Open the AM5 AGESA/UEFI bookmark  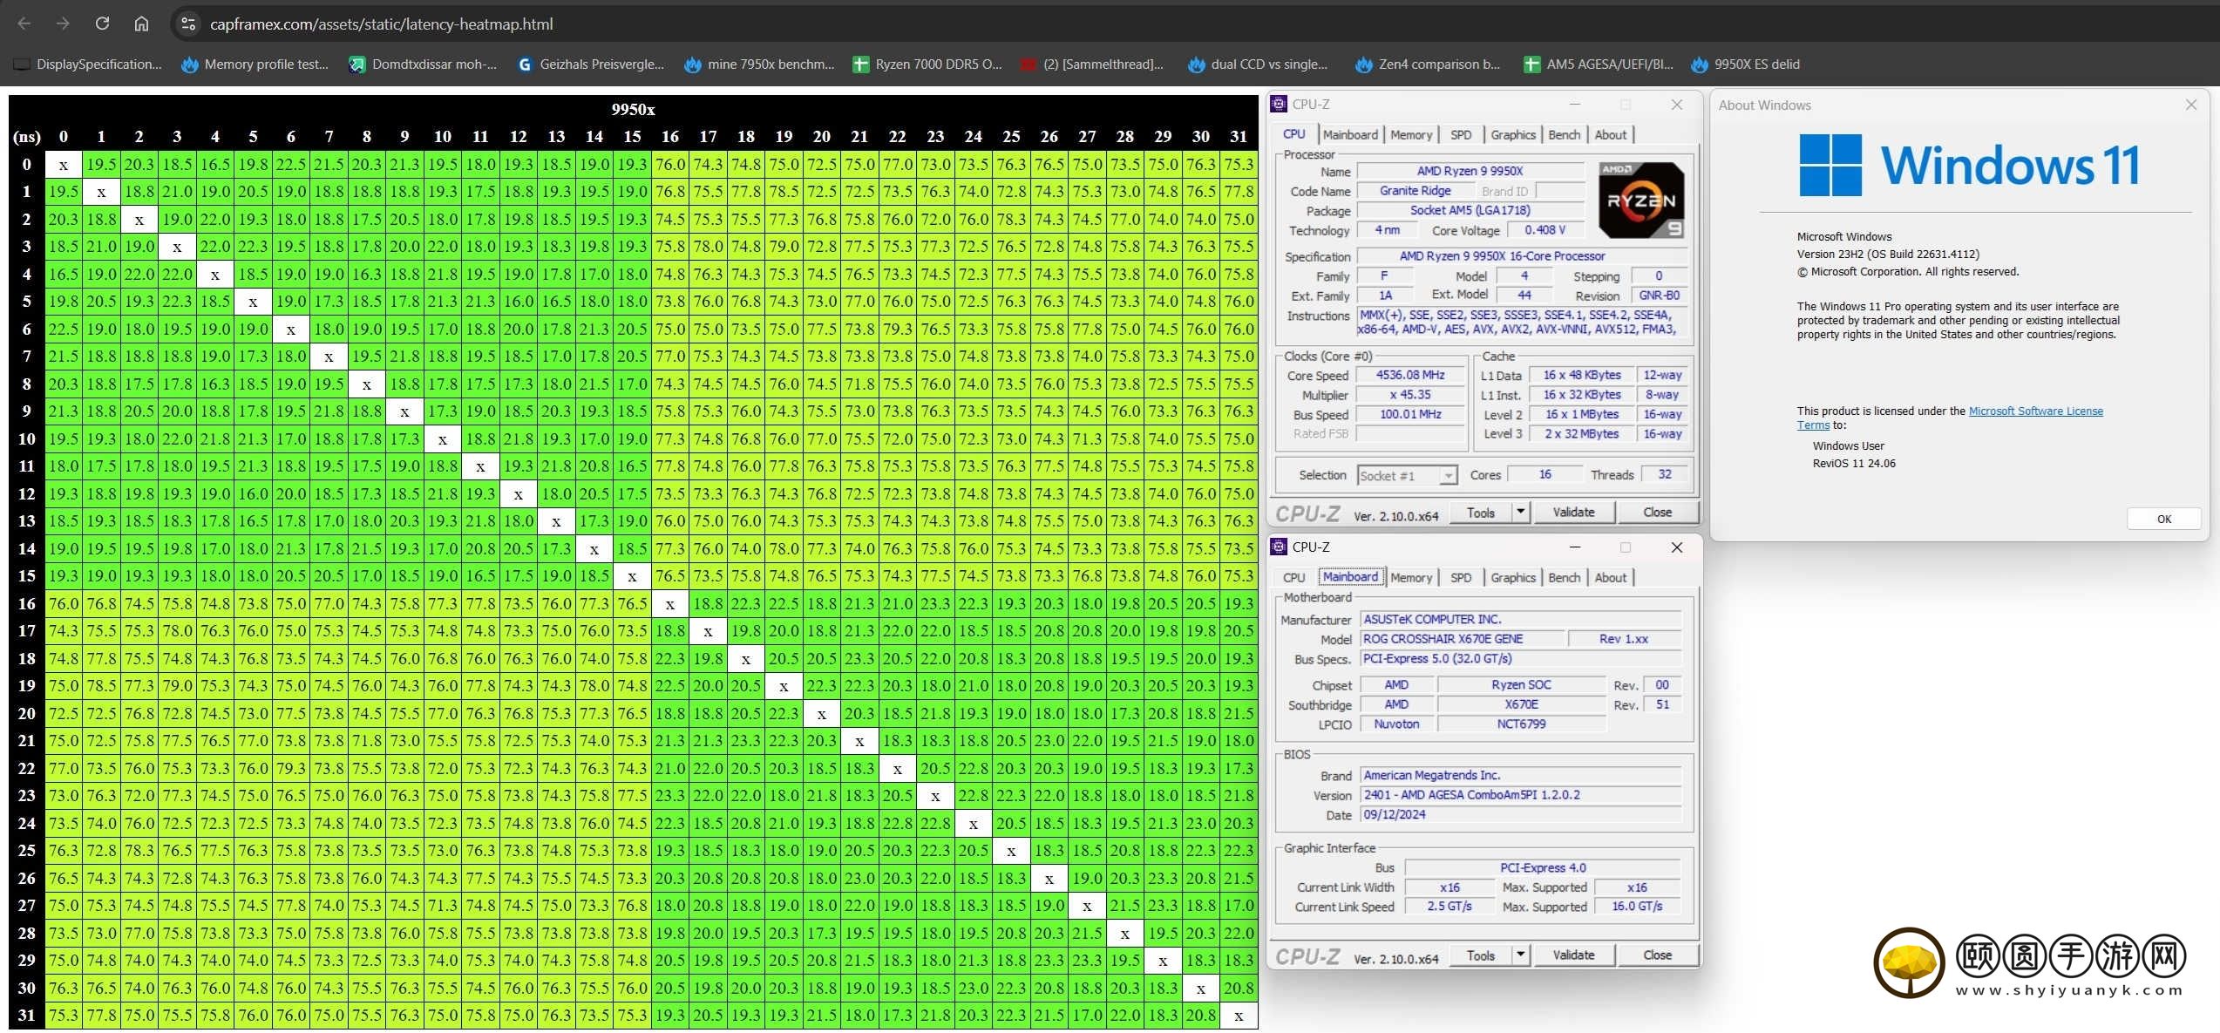pos(1599,64)
